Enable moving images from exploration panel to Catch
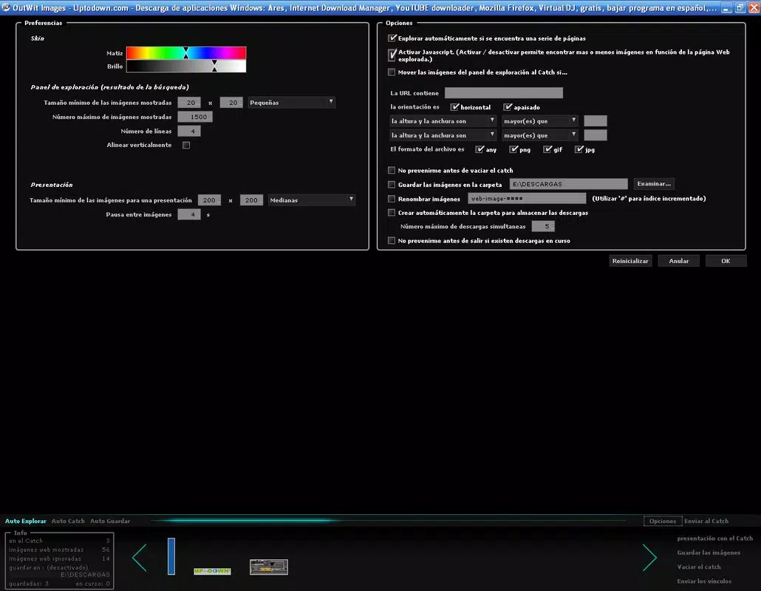 coord(392,72)
